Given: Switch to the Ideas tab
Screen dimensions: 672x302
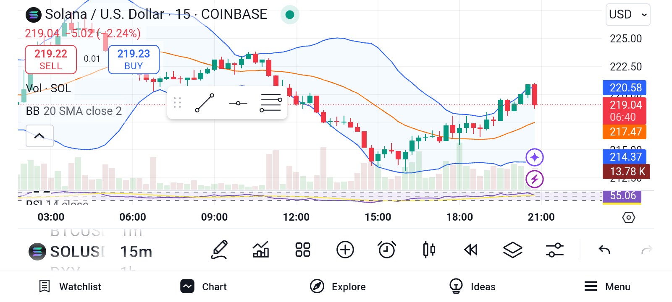Looking at the screenshot, I should pos(472,286).
